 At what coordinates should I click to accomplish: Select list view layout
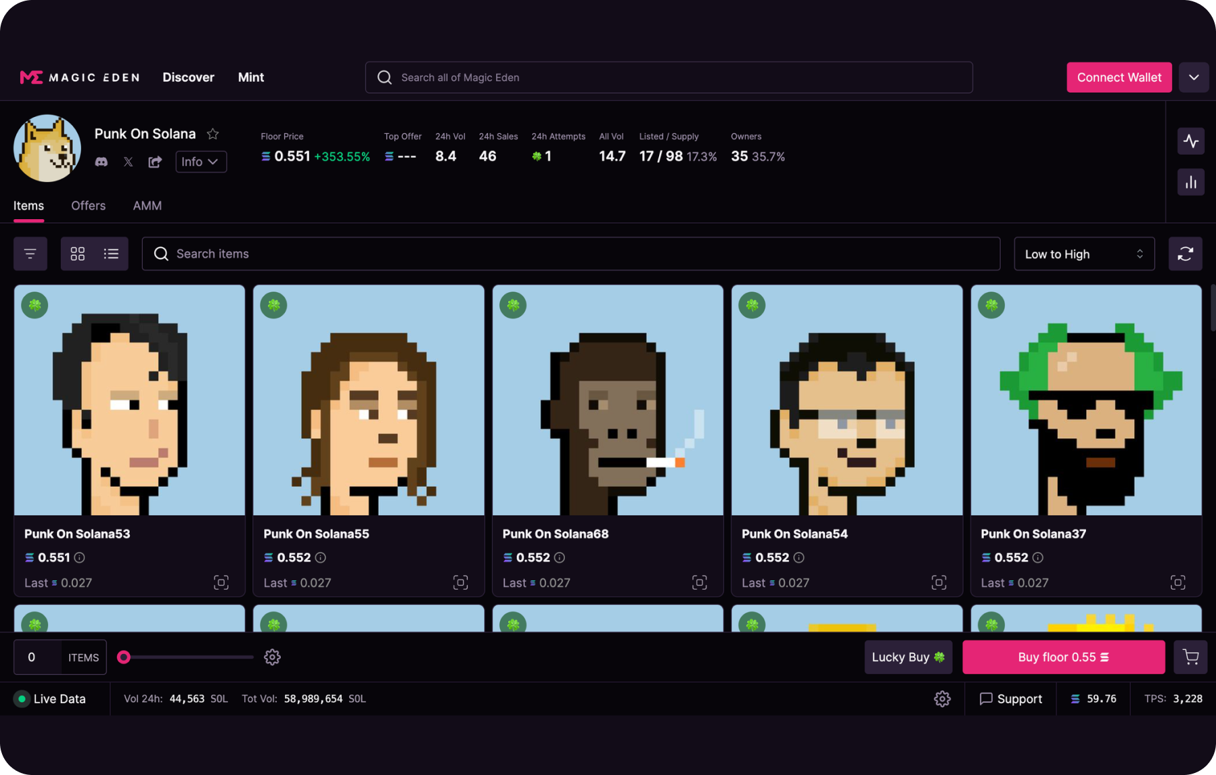click(111, 254)
